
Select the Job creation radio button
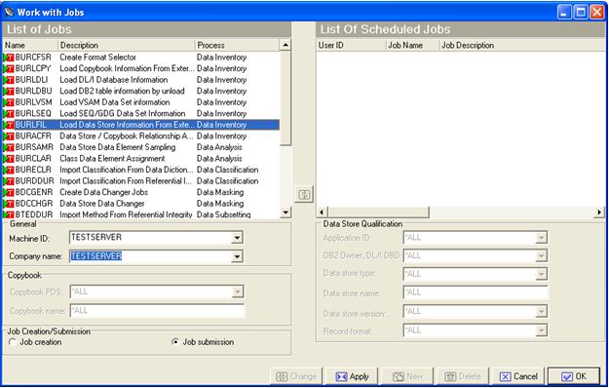pos(13,342)
